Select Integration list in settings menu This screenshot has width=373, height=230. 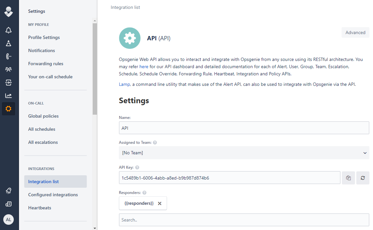[x=55, y=182]
